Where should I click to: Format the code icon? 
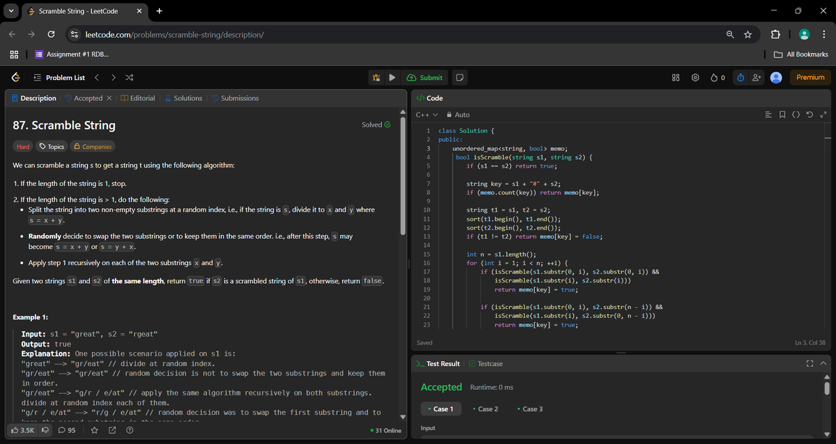point(769,114)
